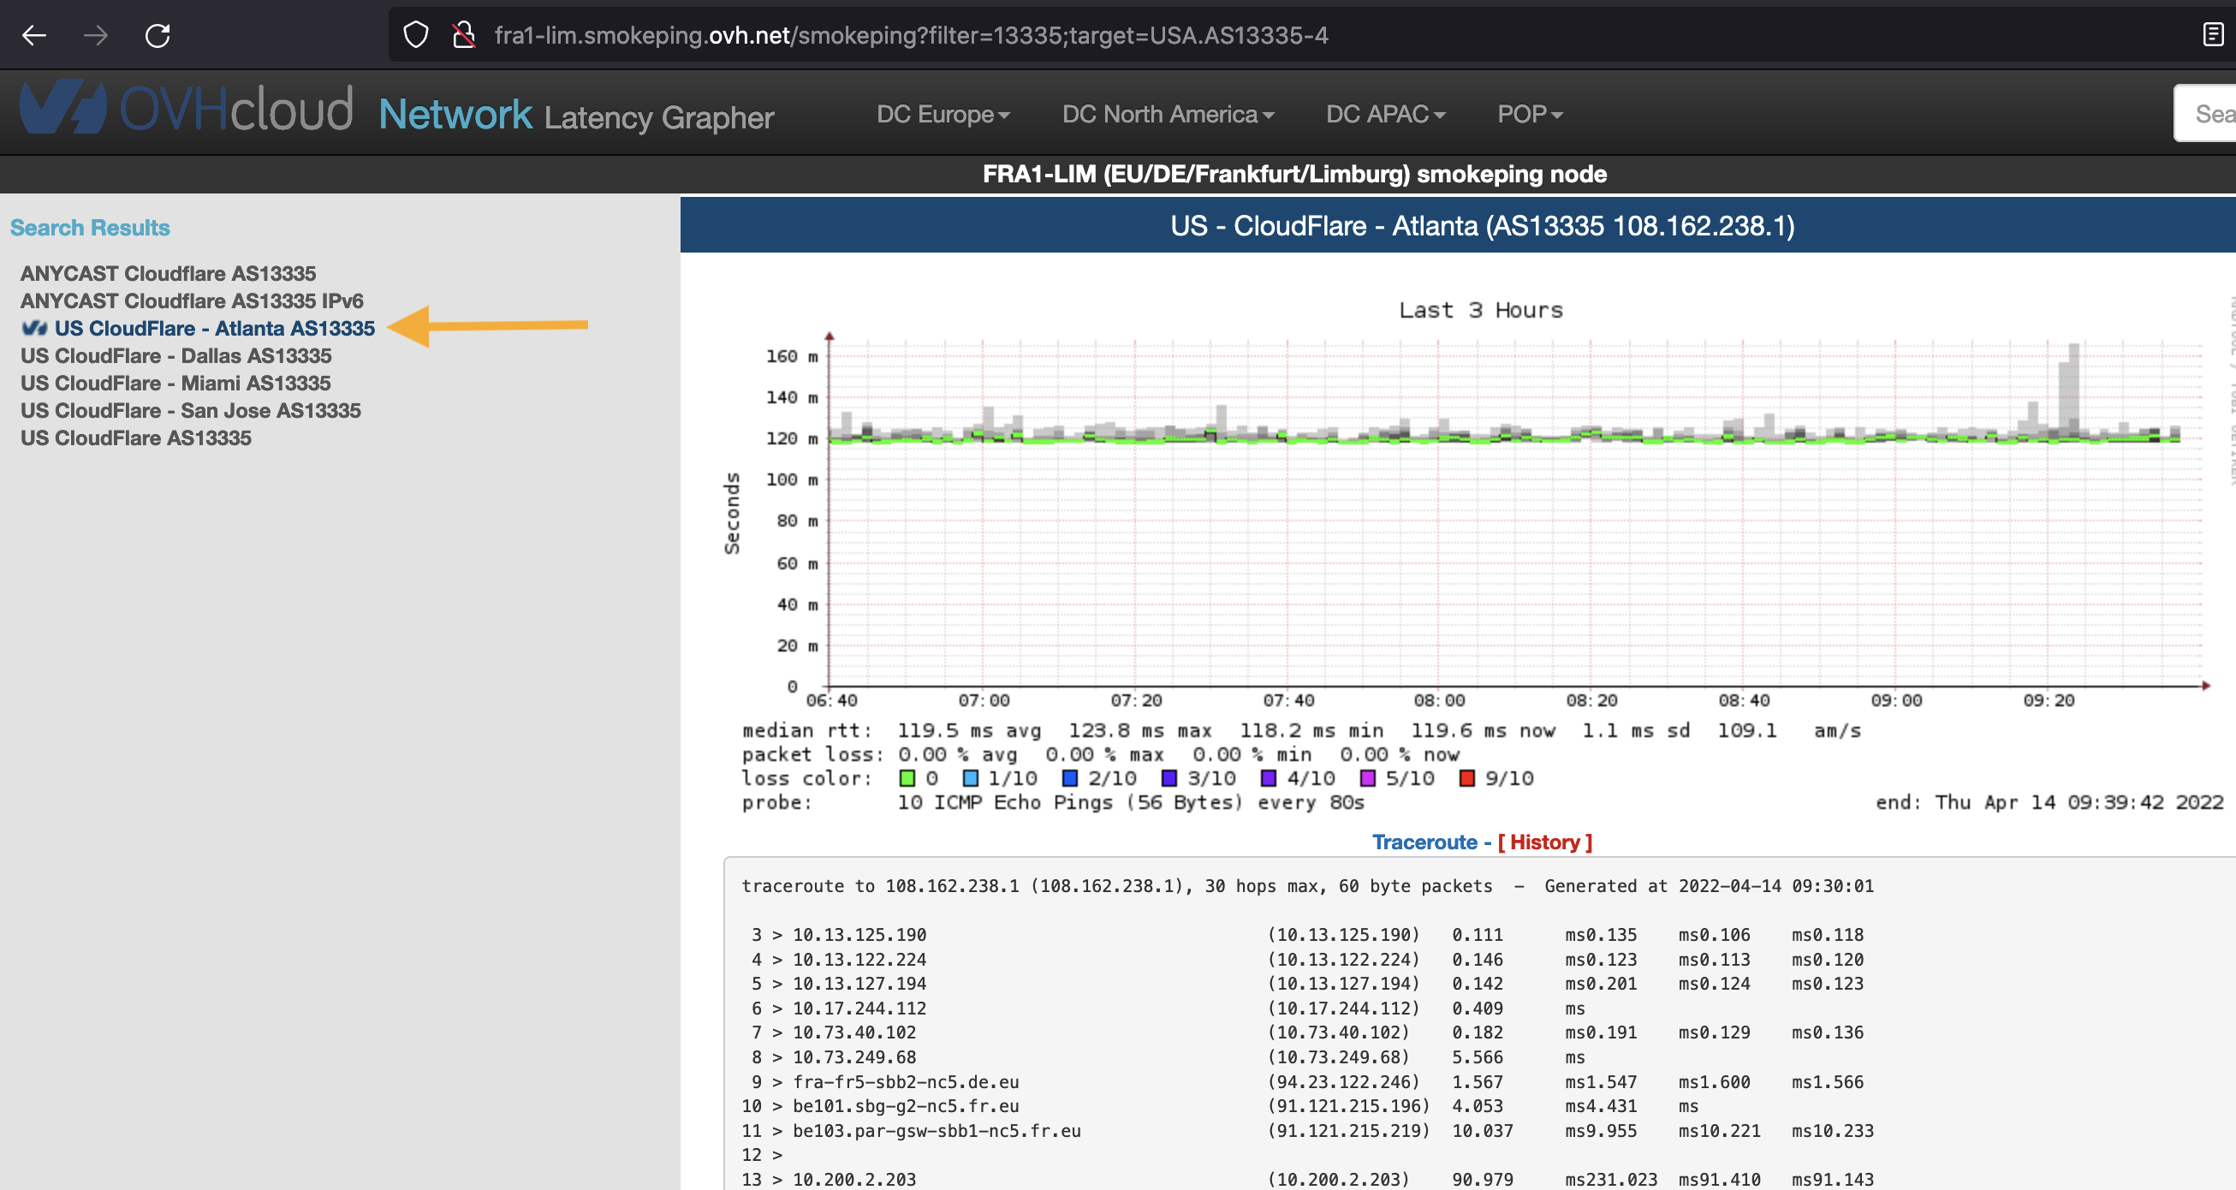Click the (94.23.122.246) IP in hop 9

pos(1343,1082)
